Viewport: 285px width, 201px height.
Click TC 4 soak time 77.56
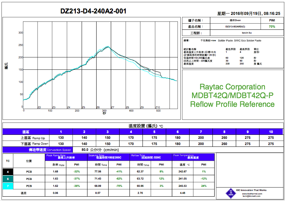coord(98,172)
